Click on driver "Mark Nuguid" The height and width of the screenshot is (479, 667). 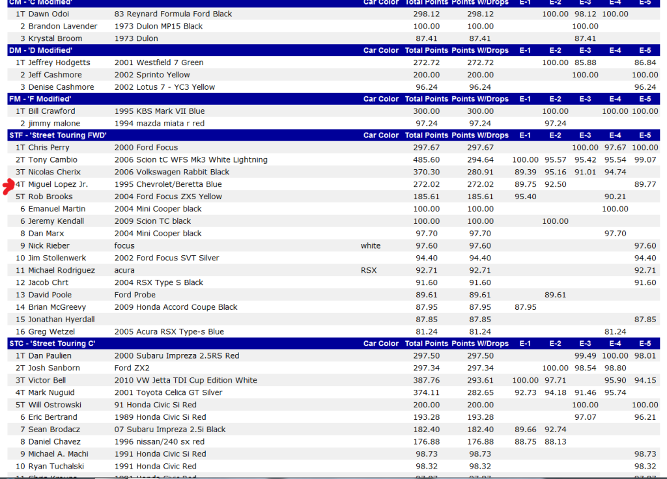coord(51,393)
